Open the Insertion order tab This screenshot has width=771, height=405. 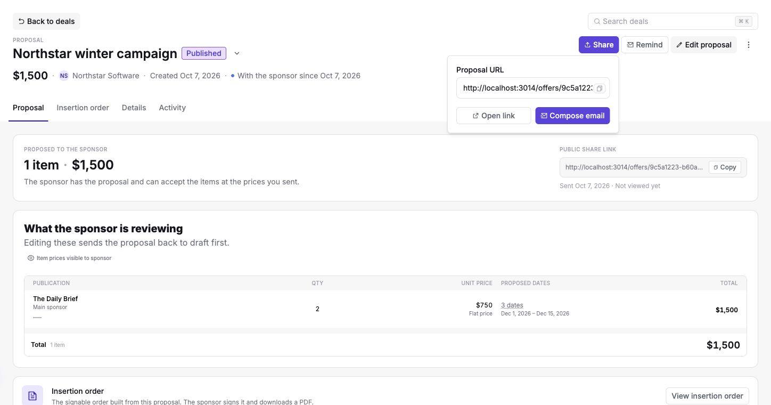click(x=83, y=108)
